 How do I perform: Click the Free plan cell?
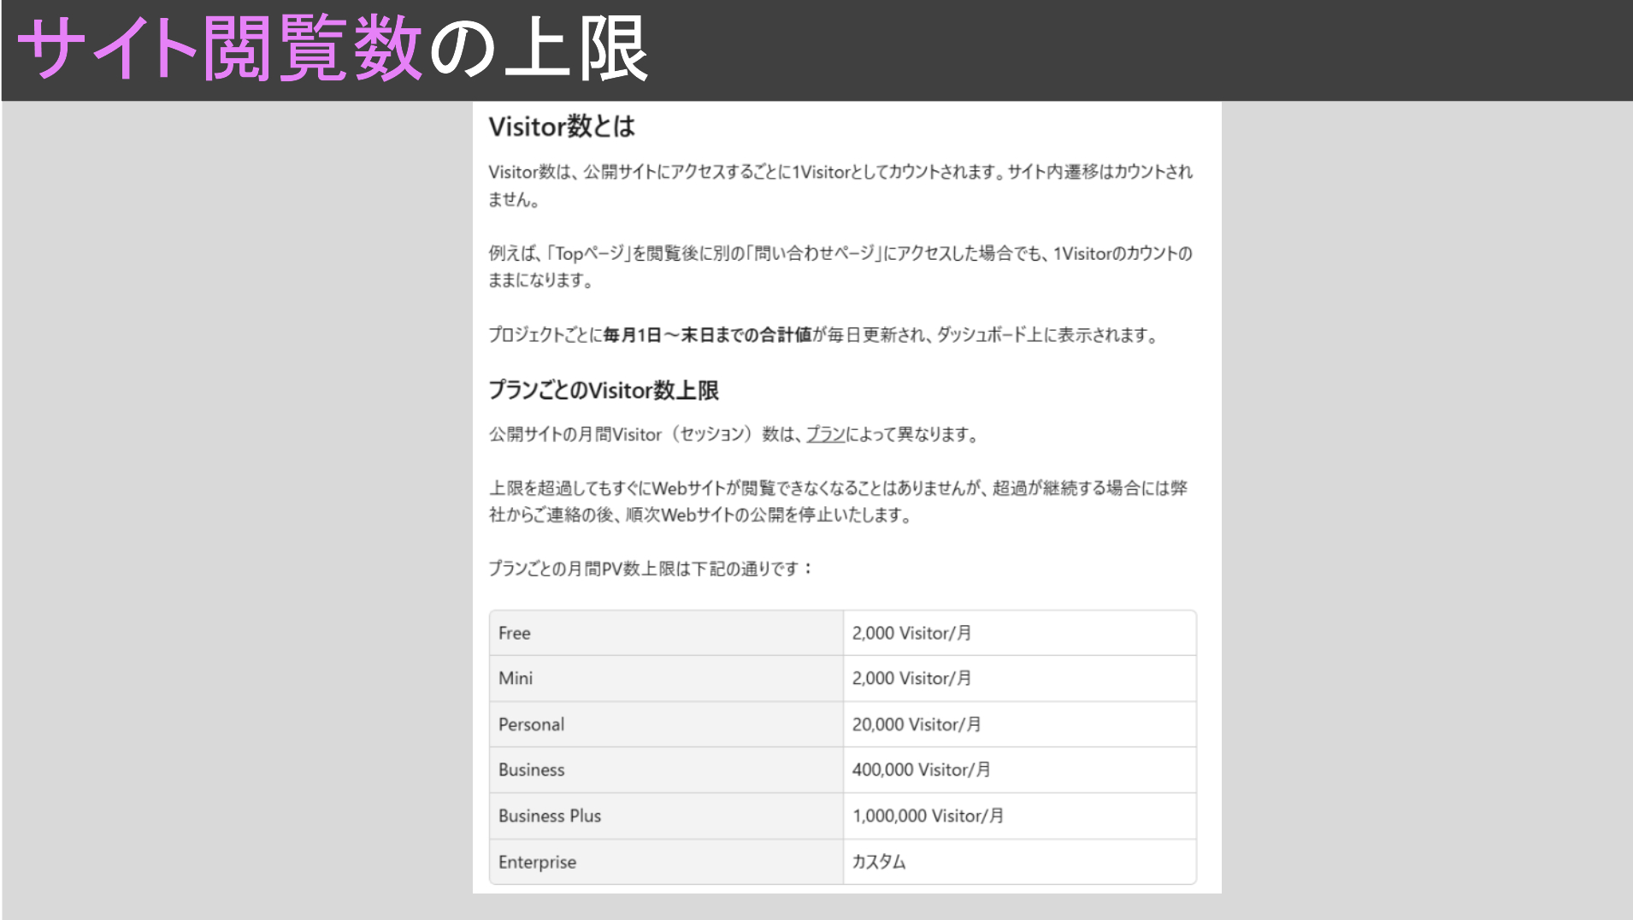point(666,634)
